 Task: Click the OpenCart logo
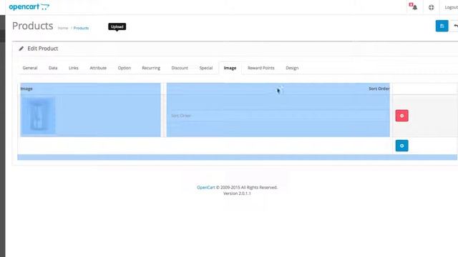pos(29,6)
